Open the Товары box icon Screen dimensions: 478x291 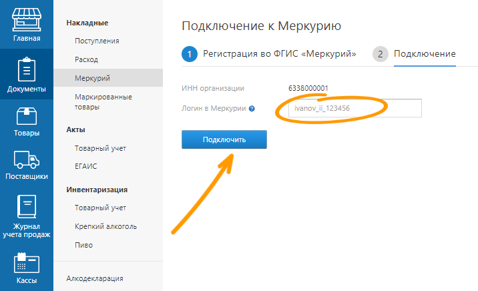27,116
